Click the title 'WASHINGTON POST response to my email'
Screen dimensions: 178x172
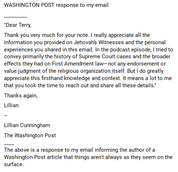[x=56, y=5]
